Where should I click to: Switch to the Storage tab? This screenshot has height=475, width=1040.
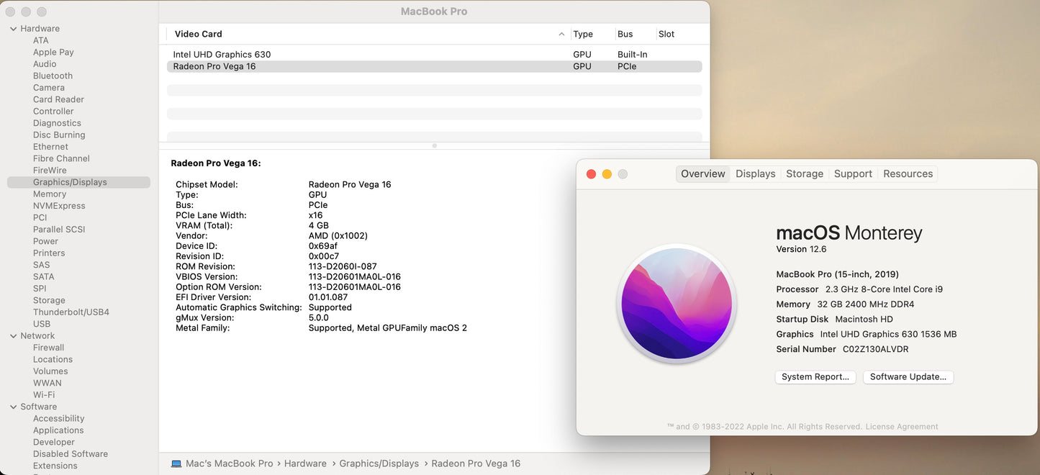tap(804, 173)
